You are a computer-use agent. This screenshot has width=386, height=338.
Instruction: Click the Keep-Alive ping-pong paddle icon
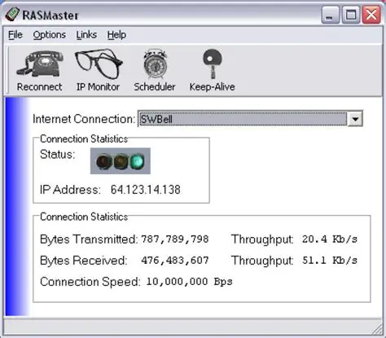(x=213, y=64)
